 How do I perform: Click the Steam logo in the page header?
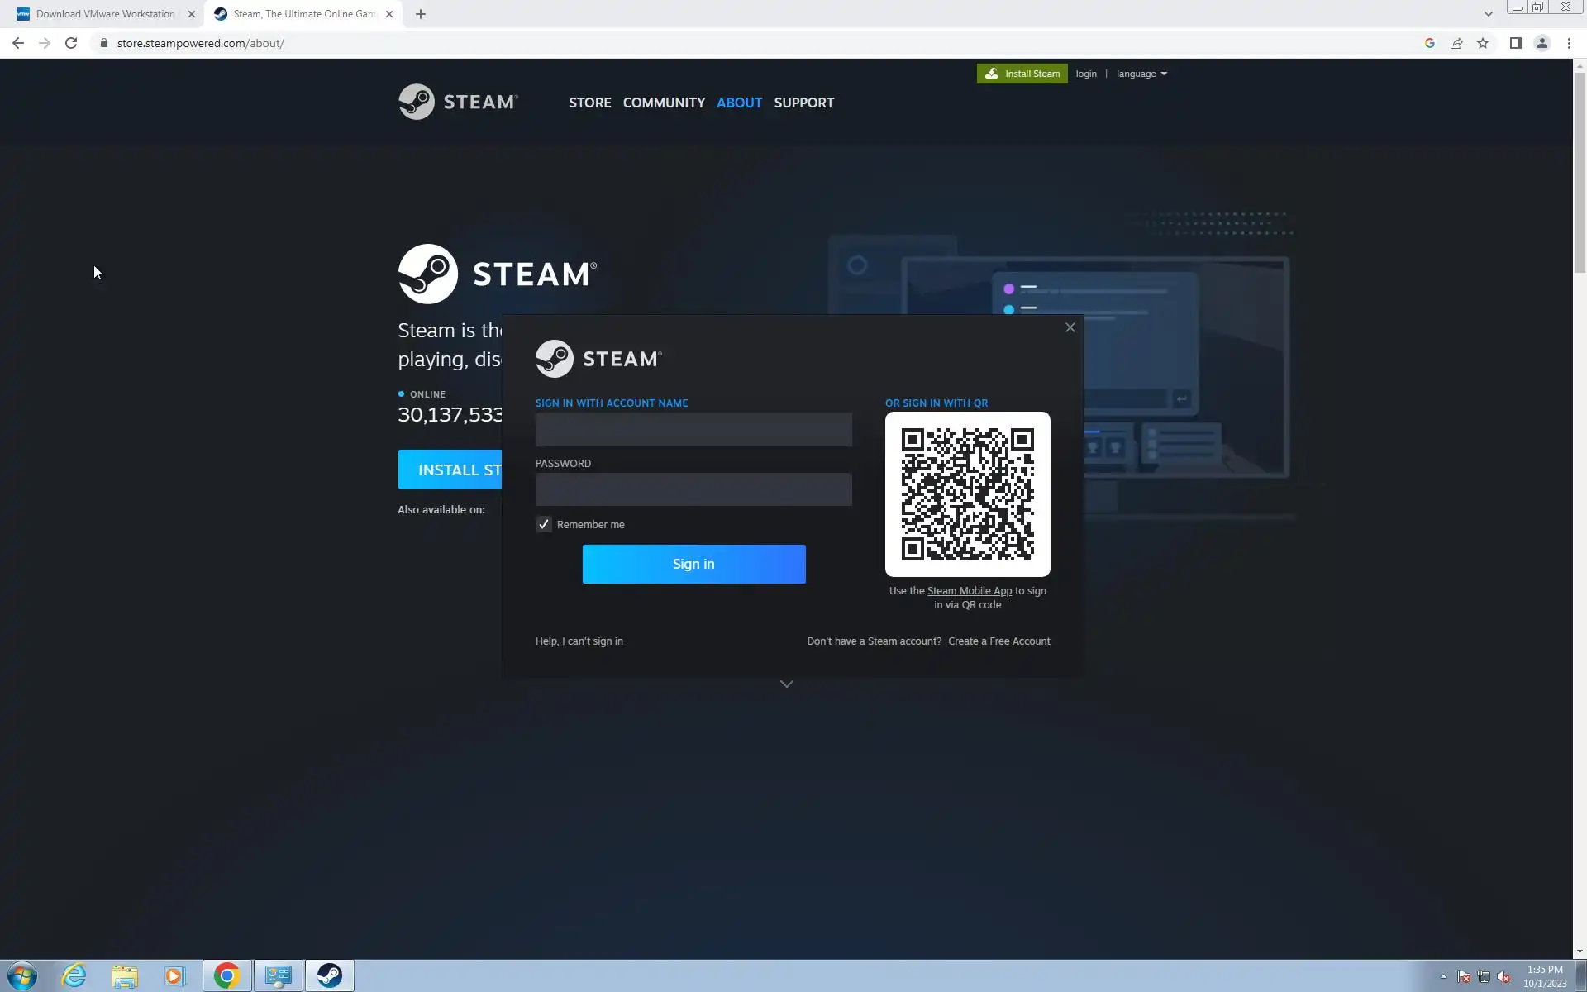[x=458, y=103]
